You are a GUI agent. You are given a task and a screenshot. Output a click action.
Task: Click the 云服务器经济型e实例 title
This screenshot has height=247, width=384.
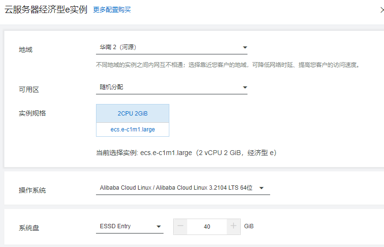pyautogui.click(x=46, y=10)
